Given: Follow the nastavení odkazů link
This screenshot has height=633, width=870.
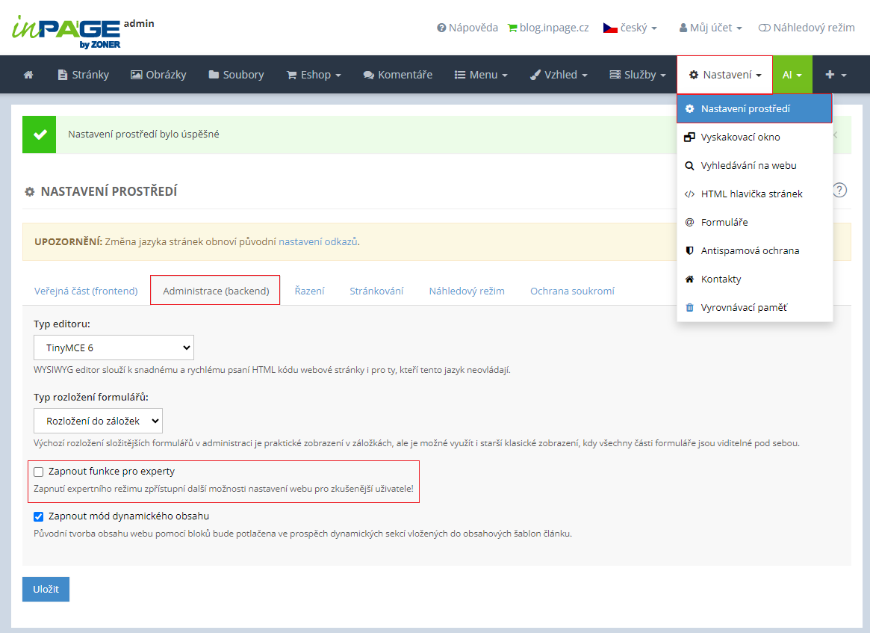Looking at the screenshot, I should tap(318, 242).
